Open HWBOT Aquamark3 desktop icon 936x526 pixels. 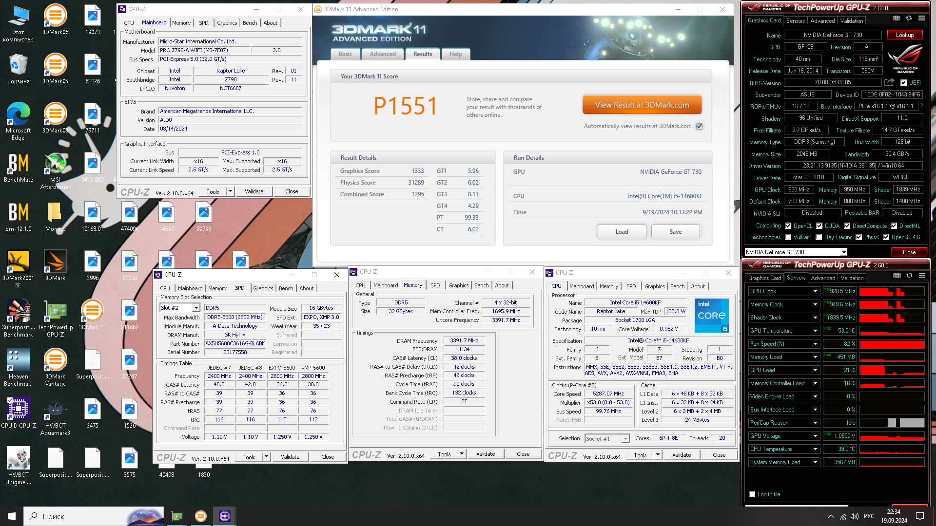[55, 416]
